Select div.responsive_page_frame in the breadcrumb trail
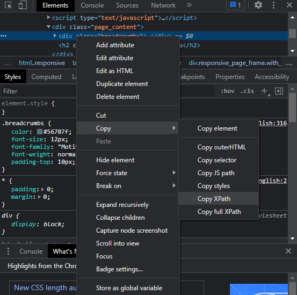297x295 pixels. 235,63
